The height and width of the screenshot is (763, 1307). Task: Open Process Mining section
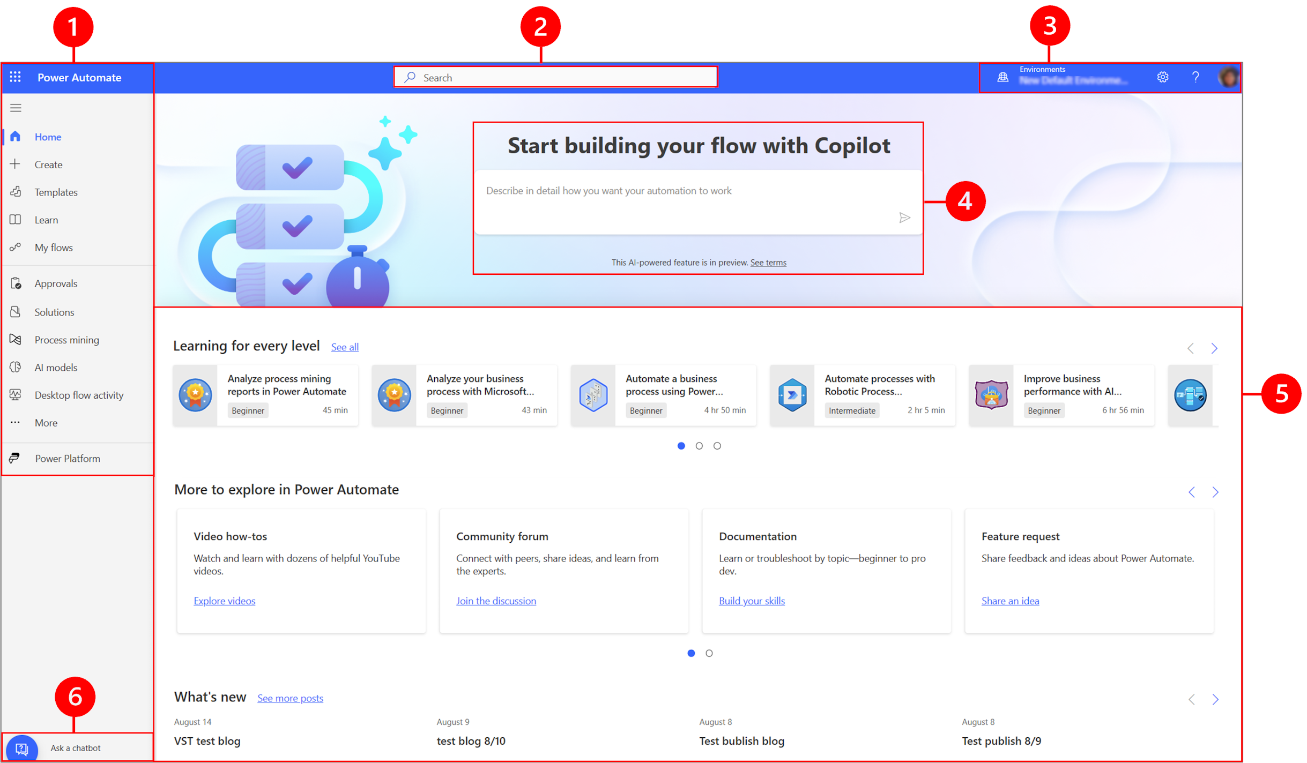(x=68, y=339)
